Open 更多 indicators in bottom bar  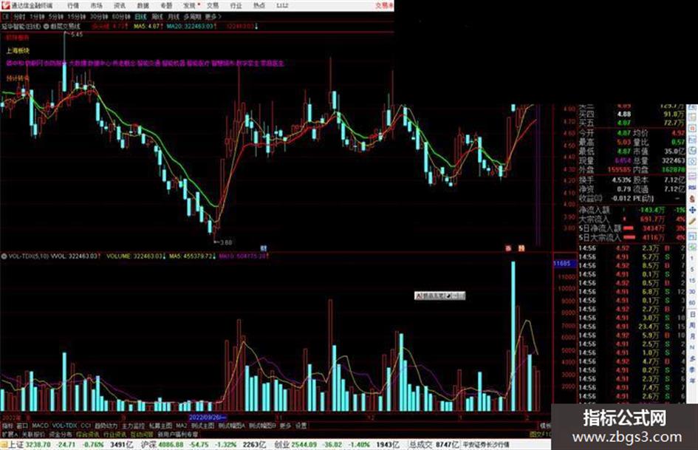pos(285,426)
